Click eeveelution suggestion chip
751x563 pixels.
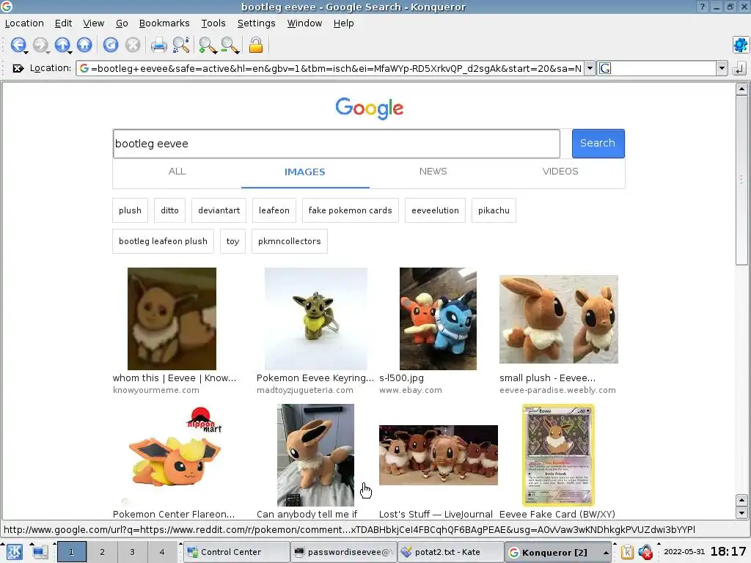click(x=435, y=210)
